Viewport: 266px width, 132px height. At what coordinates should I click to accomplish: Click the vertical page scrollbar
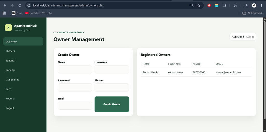[x=264, y=70]
